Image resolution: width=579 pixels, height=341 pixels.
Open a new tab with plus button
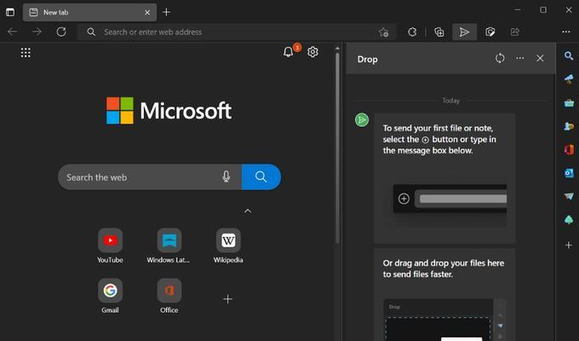tap(167, 12)
